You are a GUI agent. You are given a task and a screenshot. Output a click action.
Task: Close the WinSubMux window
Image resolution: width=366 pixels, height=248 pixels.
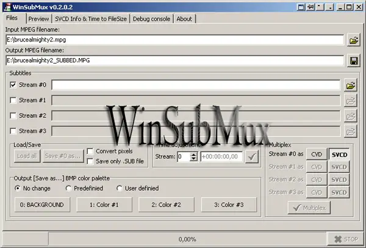point(359,7)
